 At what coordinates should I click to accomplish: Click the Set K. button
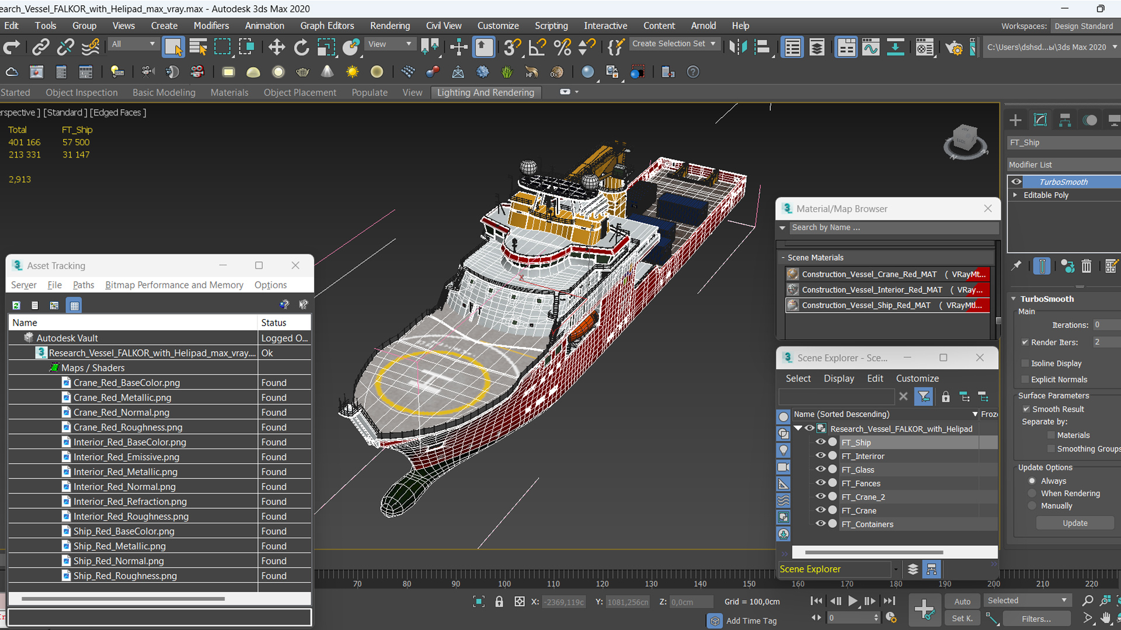[x=962, y=618]
